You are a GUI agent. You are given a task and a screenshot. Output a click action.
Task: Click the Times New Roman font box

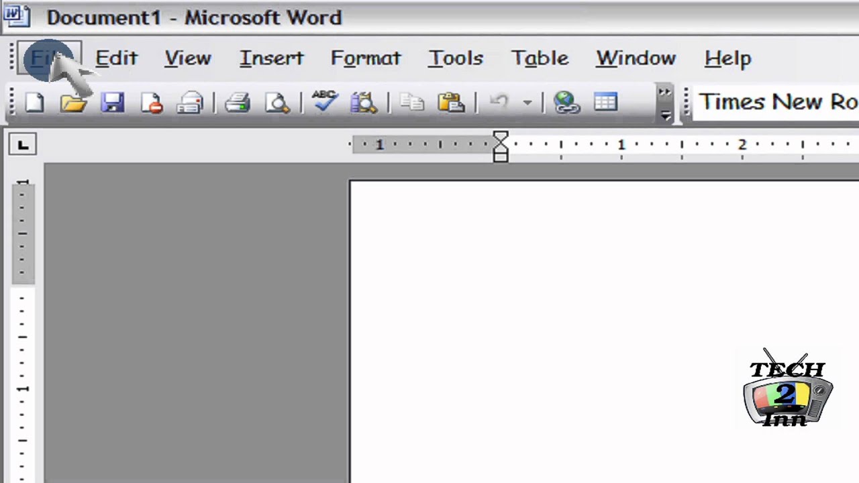click(x=777, y=103)
